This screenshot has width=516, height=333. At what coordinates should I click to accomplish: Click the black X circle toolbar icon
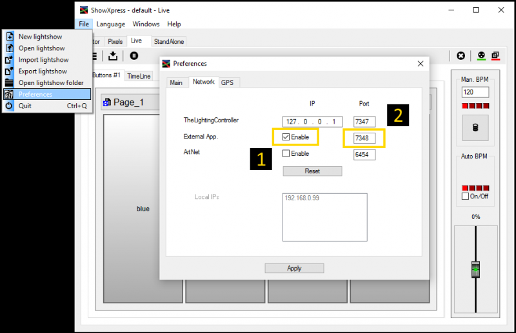coord(461,56)
